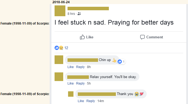Reply to the Chin up comment
The image size is (188, 104).
point(80,67)
